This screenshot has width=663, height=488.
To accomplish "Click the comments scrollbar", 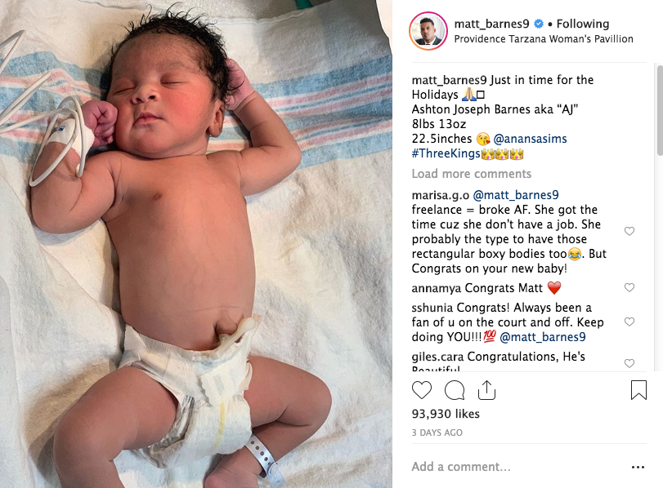I will click(660, 111).
